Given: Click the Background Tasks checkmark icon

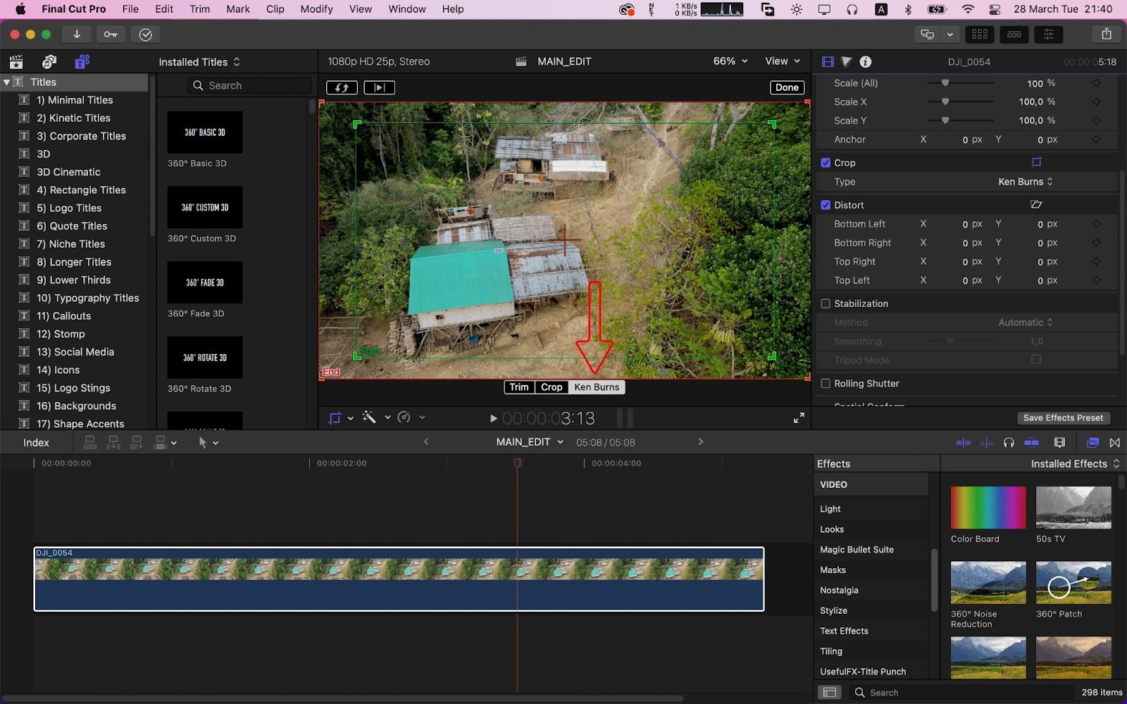Looking at the screenshot, I should (x=145, y=34).
